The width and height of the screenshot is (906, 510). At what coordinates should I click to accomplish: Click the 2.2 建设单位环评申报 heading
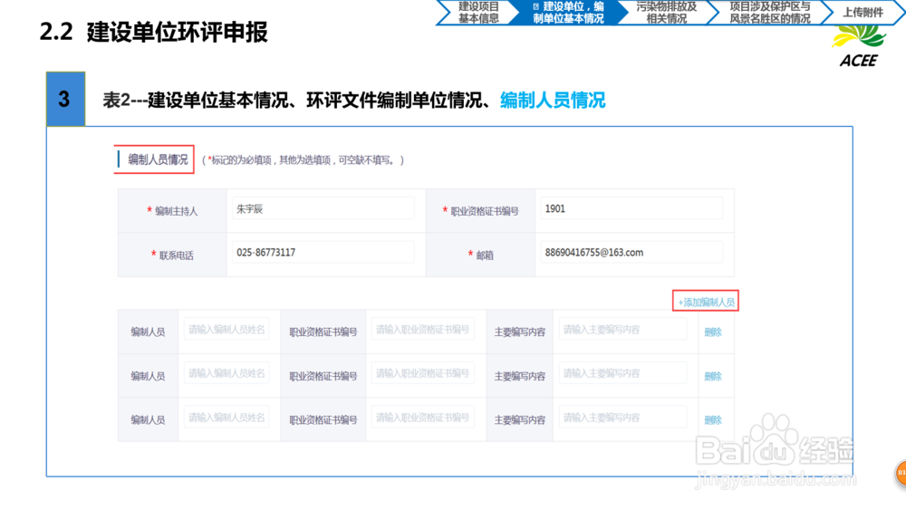click(x=154, y=32)
